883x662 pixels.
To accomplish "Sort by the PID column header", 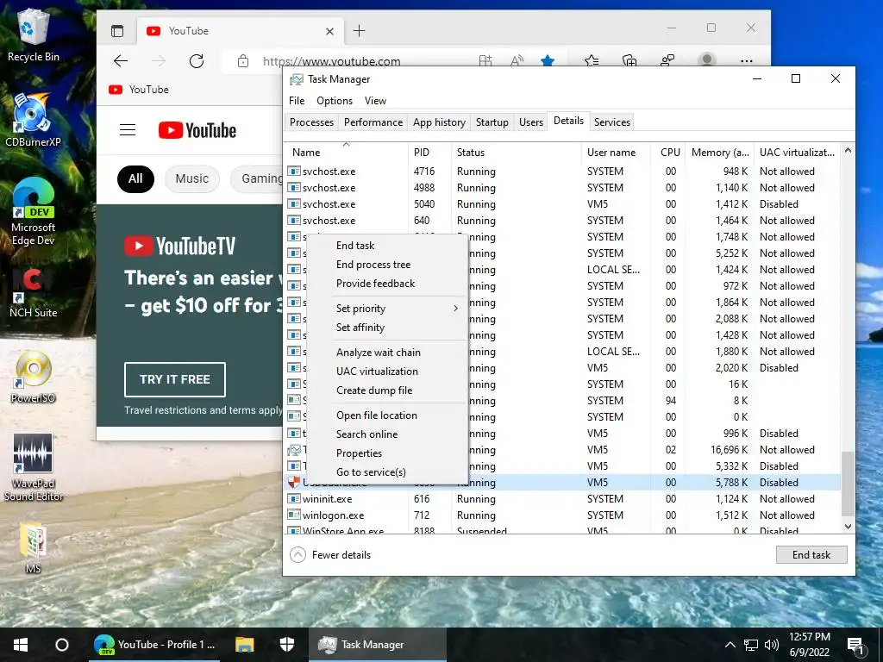I will click(x=429, y=153).
